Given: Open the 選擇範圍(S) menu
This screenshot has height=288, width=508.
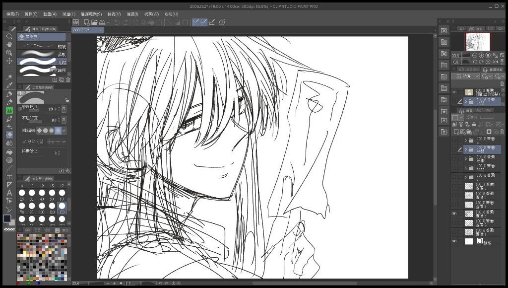Looking at the screenshot, I should [x=91, y=14].
